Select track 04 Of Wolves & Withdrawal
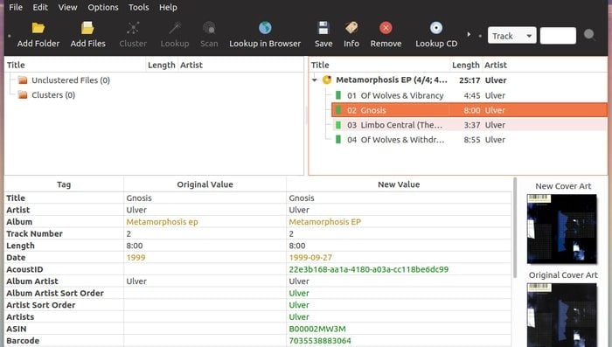 469,140
